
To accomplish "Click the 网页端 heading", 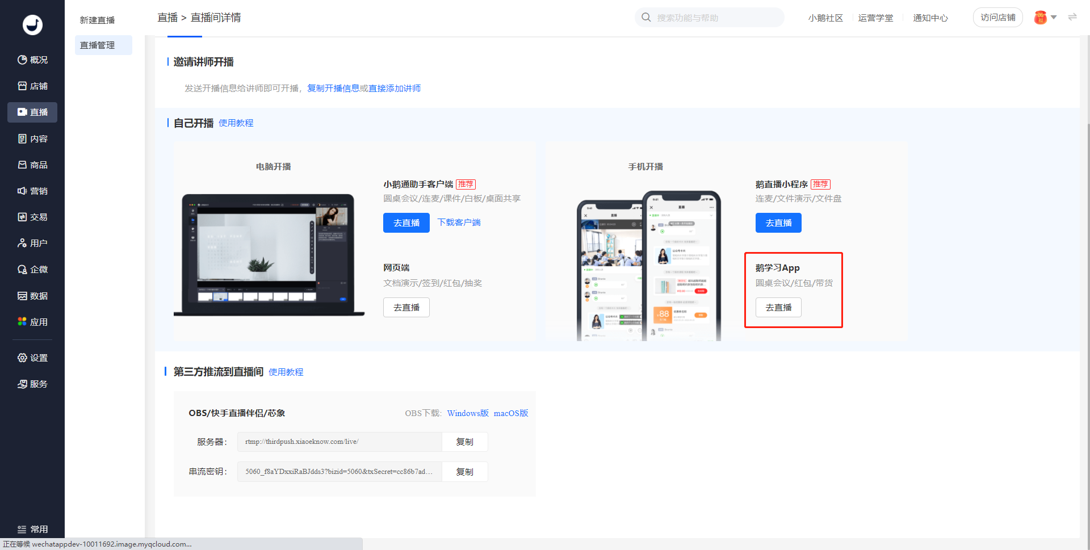I will (x=396, y=267).
